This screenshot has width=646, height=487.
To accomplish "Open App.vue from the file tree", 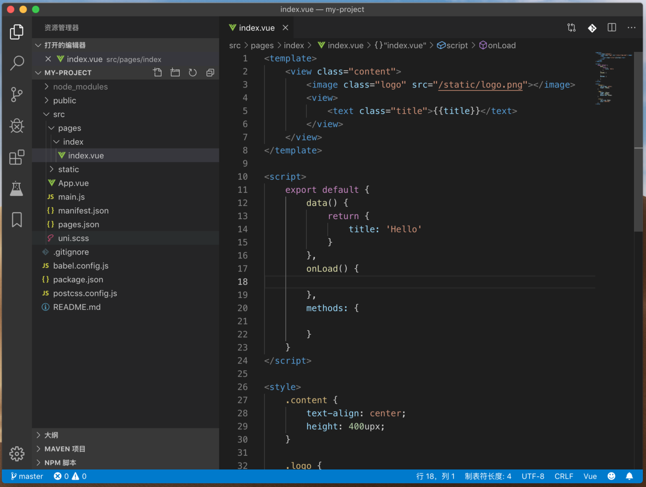I will point(73,183).
